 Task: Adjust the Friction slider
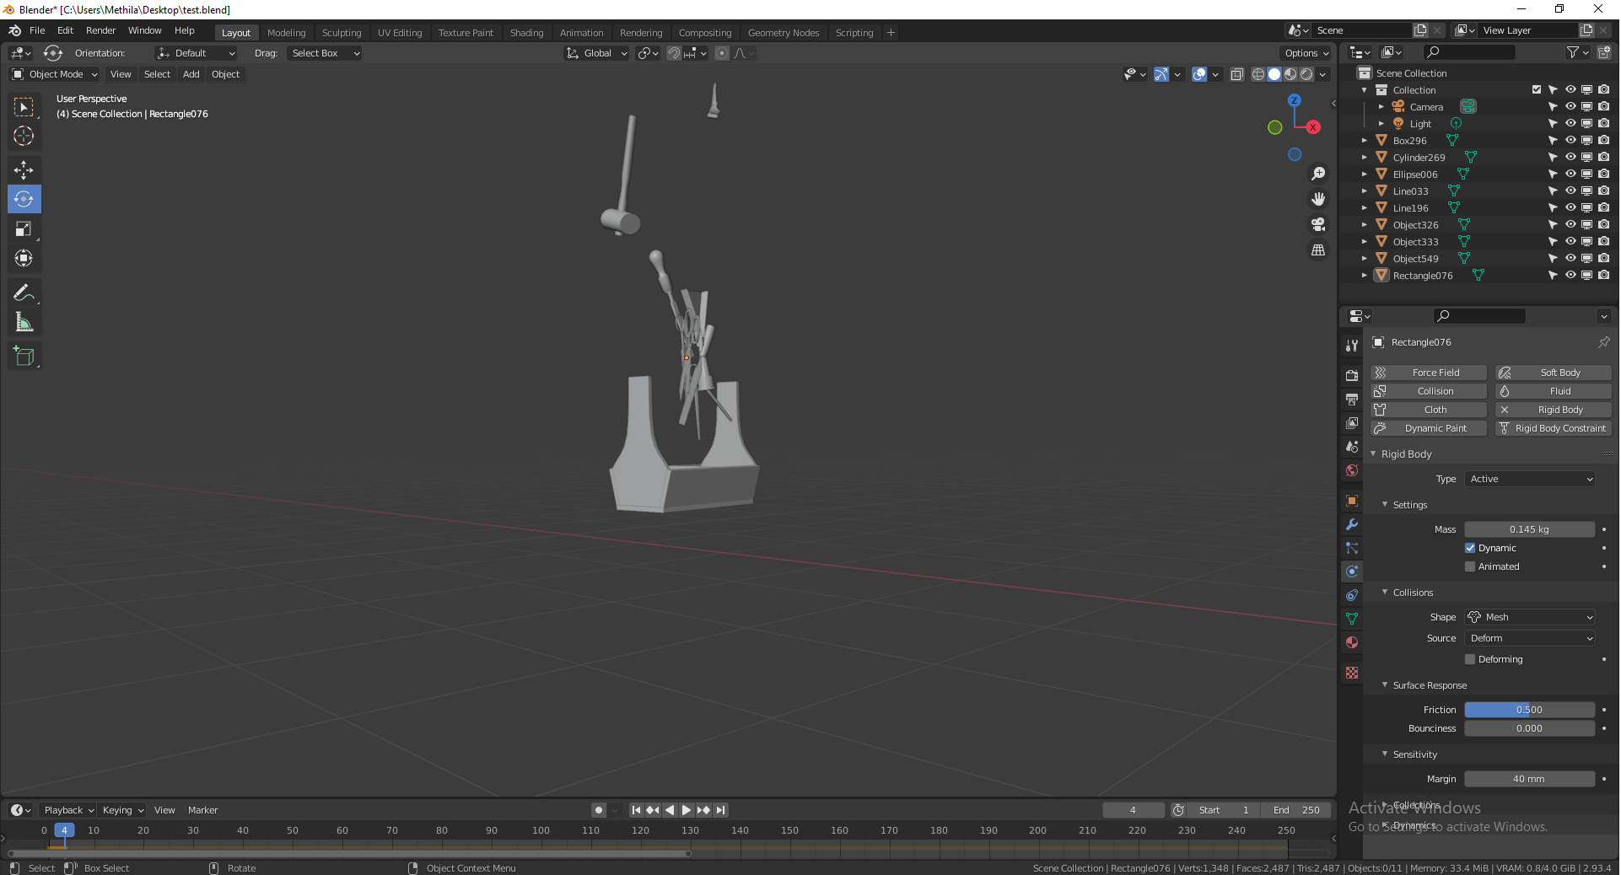[1529, 710]
